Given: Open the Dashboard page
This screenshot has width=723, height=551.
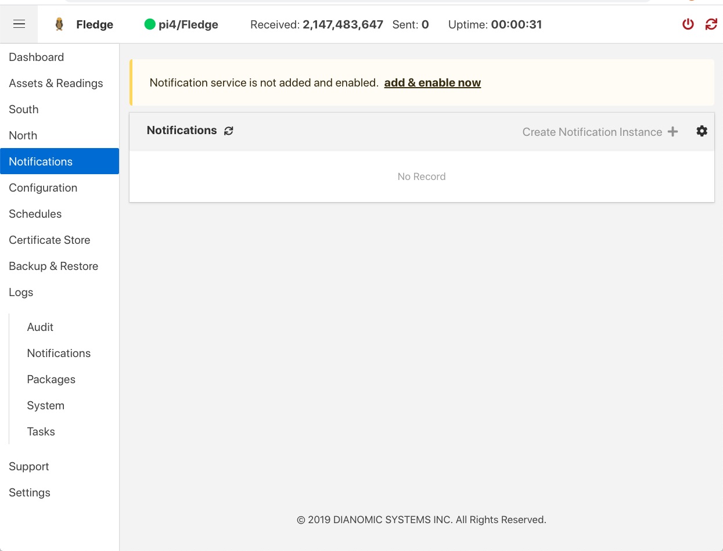Looking at the screenshot, I should 36,57.
